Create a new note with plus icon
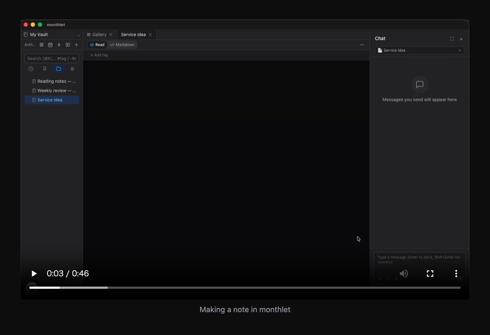This screenshot has height=335, width=490. point(76,45)
